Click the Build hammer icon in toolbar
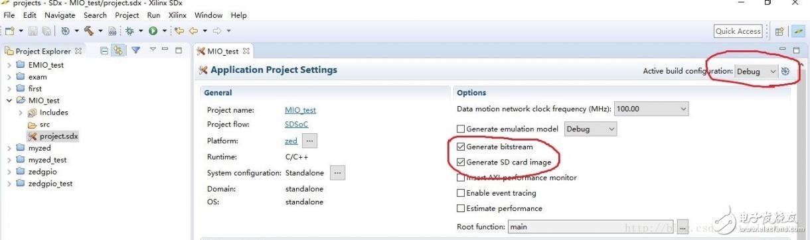This screenshot has height=240, width=810. coord(88,31)
